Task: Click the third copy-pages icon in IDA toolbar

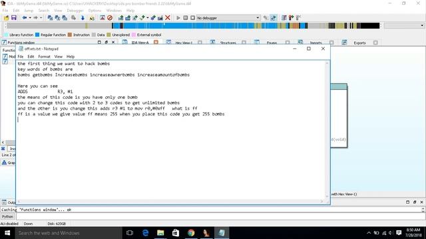Action: [65, 18]
